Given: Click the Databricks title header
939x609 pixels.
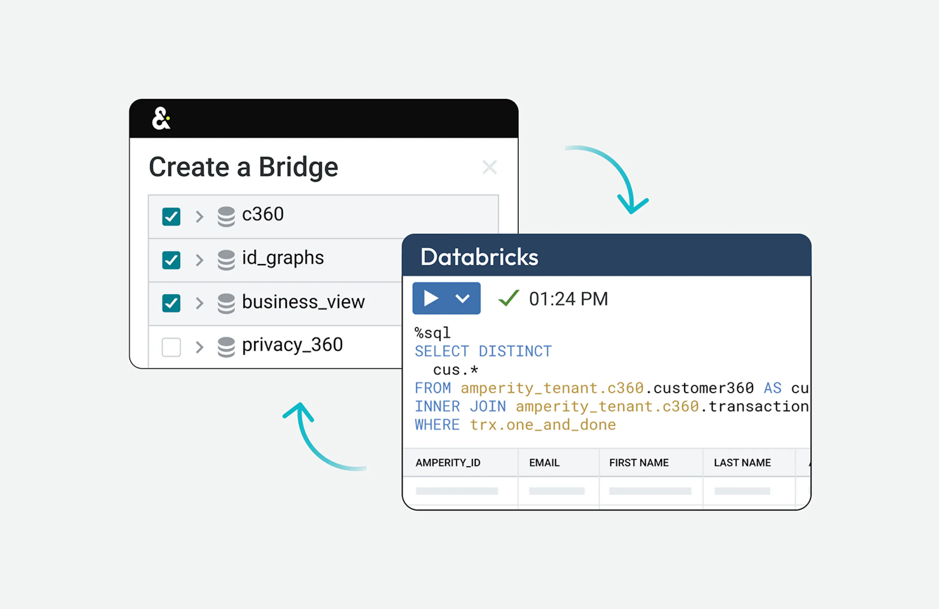Looking at the screenshot, I should [479, 257].
